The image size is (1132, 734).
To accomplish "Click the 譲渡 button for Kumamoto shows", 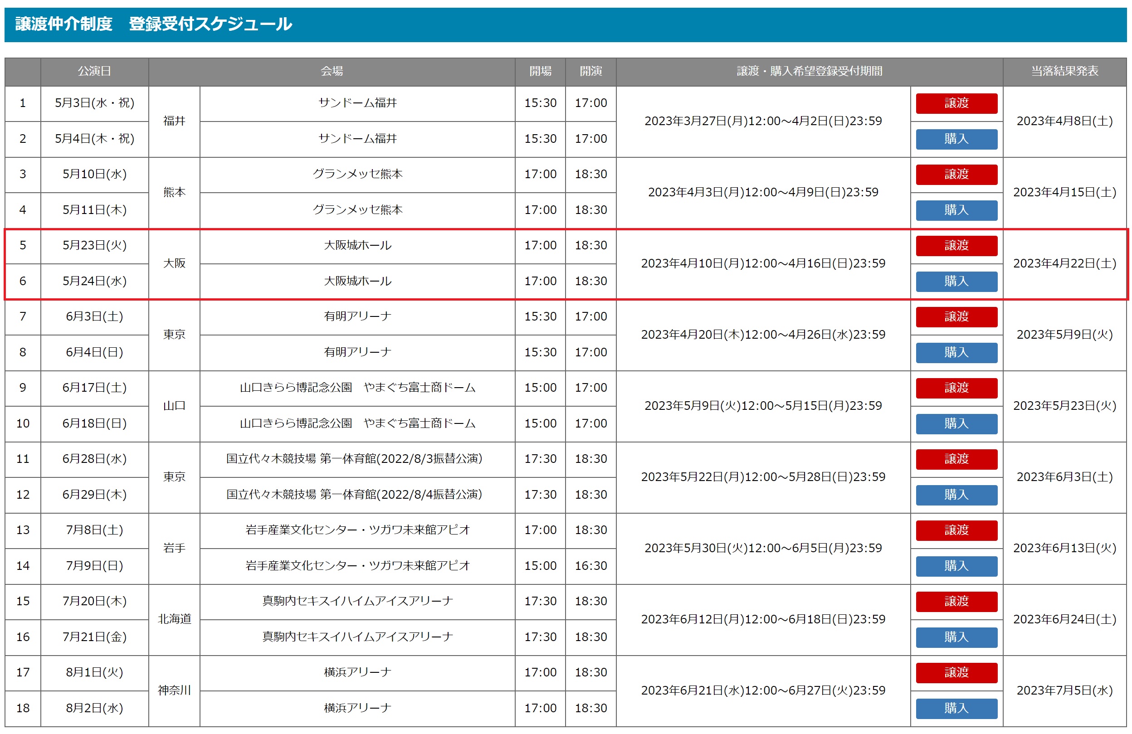I will click(956, 175).
